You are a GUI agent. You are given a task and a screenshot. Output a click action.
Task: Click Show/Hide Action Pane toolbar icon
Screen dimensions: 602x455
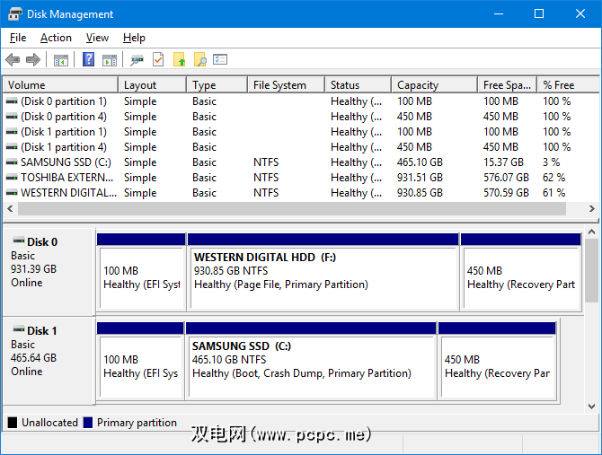tap(109, 60)
